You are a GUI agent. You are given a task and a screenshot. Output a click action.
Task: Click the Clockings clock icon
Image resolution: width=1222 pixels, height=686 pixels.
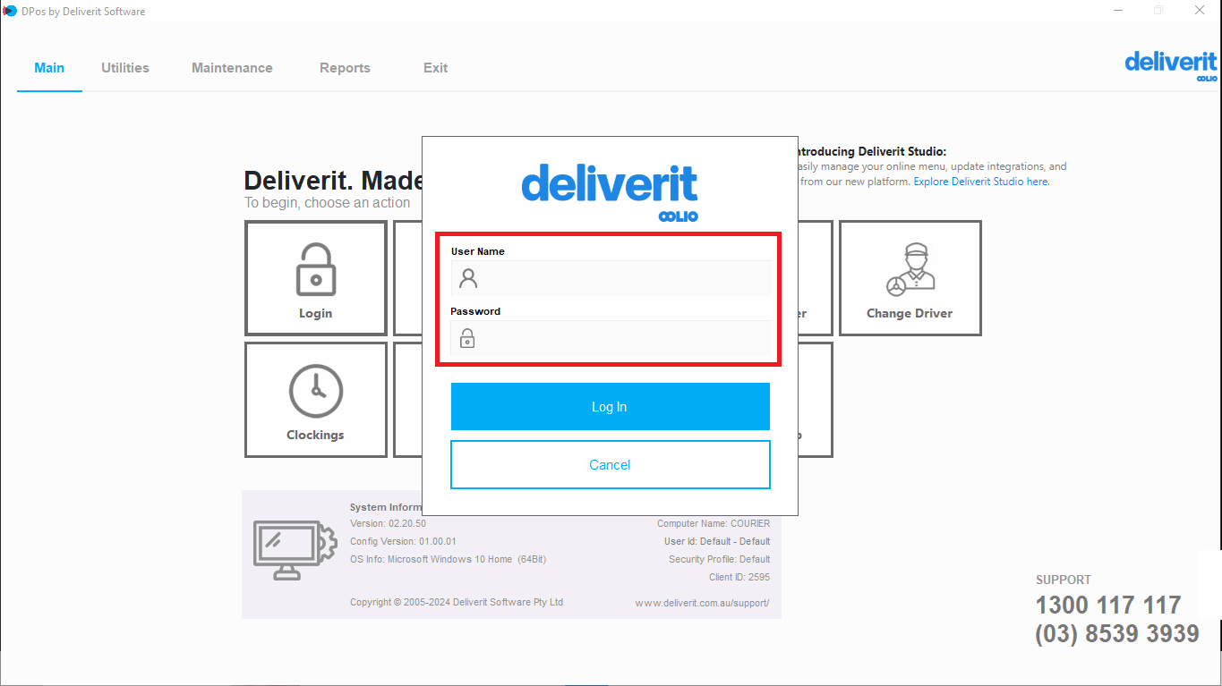pos(315,391)
